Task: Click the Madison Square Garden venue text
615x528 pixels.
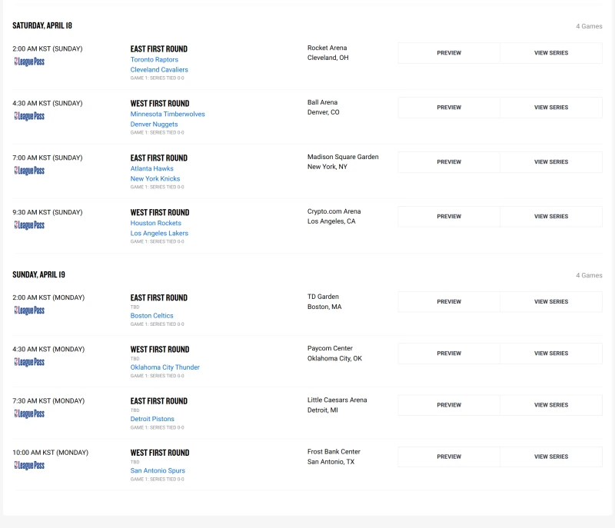Action: (343, 157)
